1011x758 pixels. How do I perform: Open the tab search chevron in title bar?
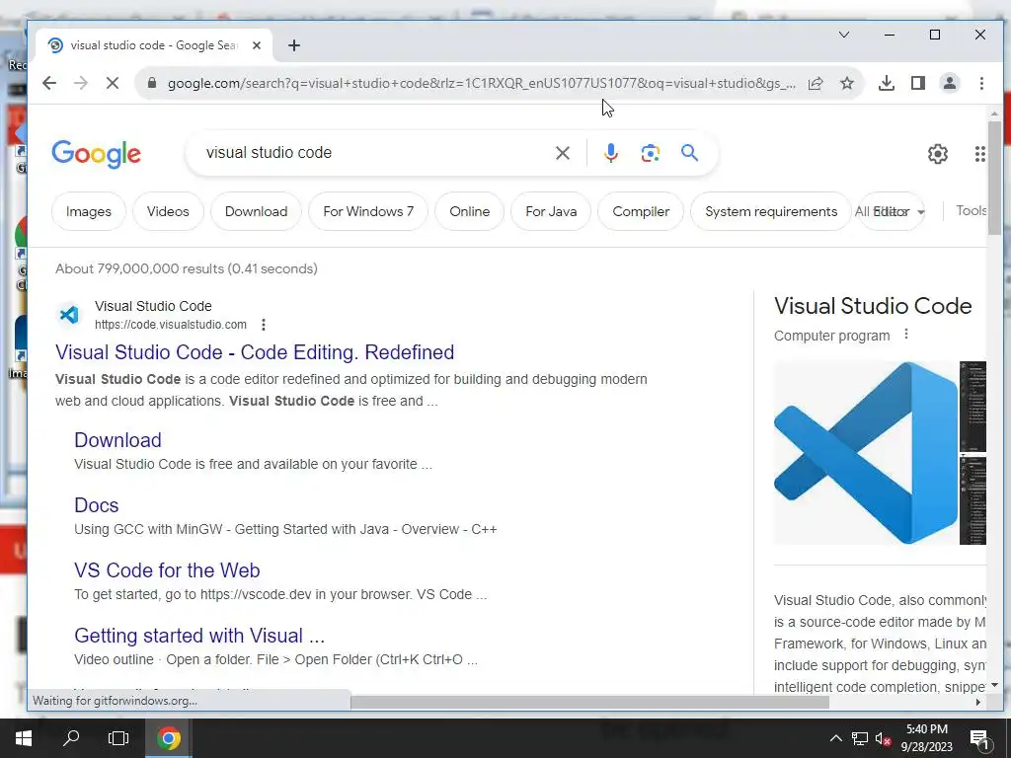[x=844, y=35]
